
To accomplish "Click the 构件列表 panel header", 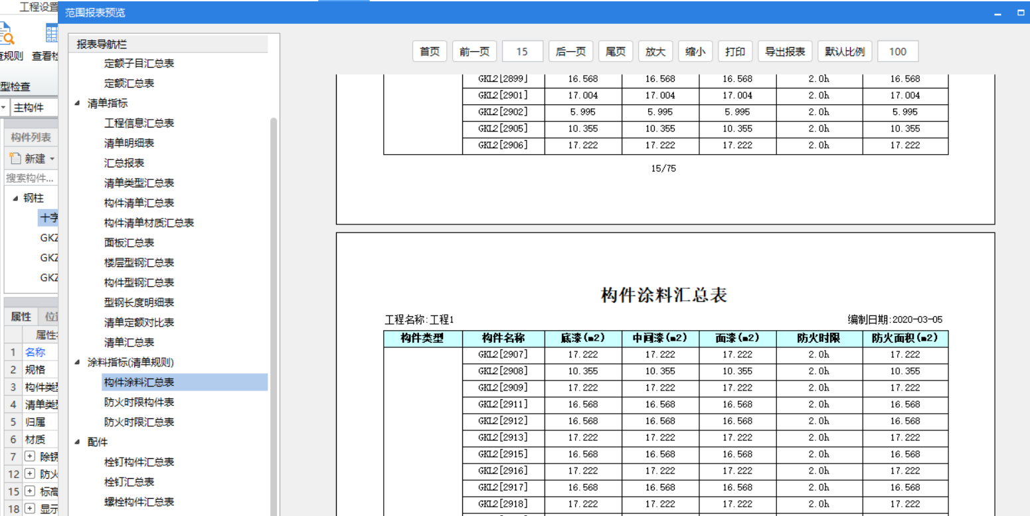I will pyautogui.click(x=31, y=137).
